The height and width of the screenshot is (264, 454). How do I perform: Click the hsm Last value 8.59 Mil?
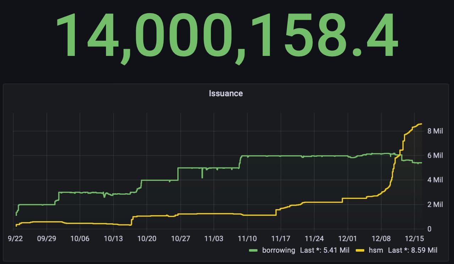coord(413,250)
